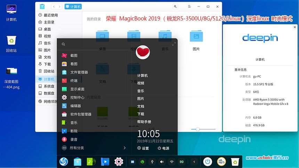The width and height of the screenshot is (299, 168).
Task: Open 图片 from launcher right panel
Action: [x=141, y=99]
